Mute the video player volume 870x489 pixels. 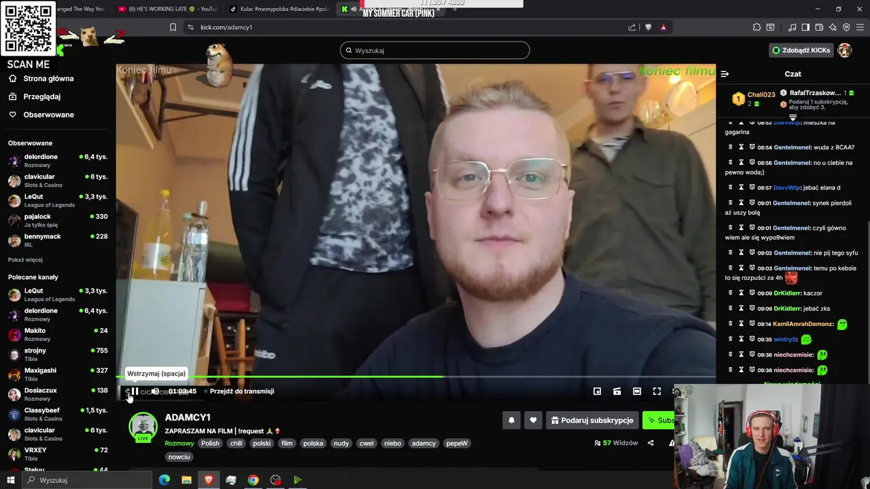point(155,391)
